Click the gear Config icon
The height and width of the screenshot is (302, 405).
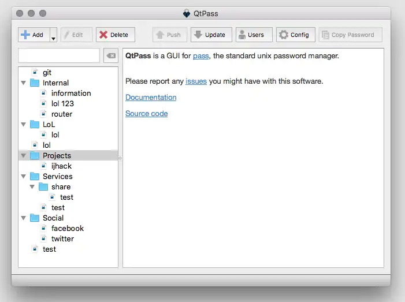(x=283, y=35)
